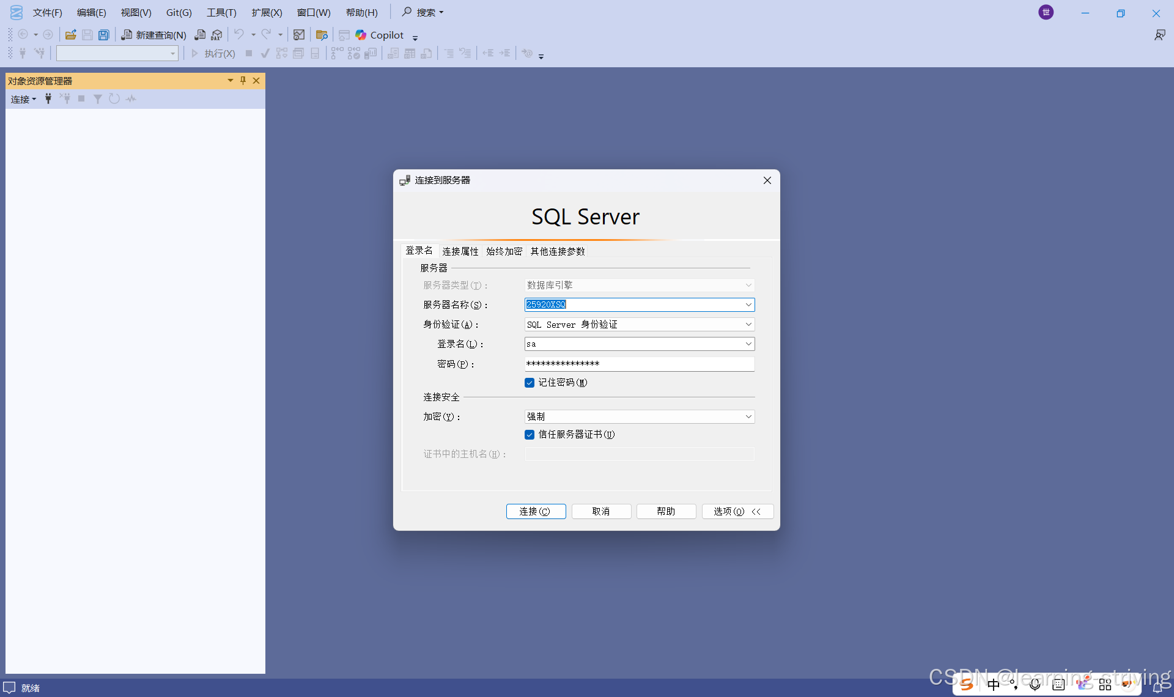Click the IME toolbox grid icon
Screen dimensions: 1174x697
pyautogui.click(x=1105, y=685)
